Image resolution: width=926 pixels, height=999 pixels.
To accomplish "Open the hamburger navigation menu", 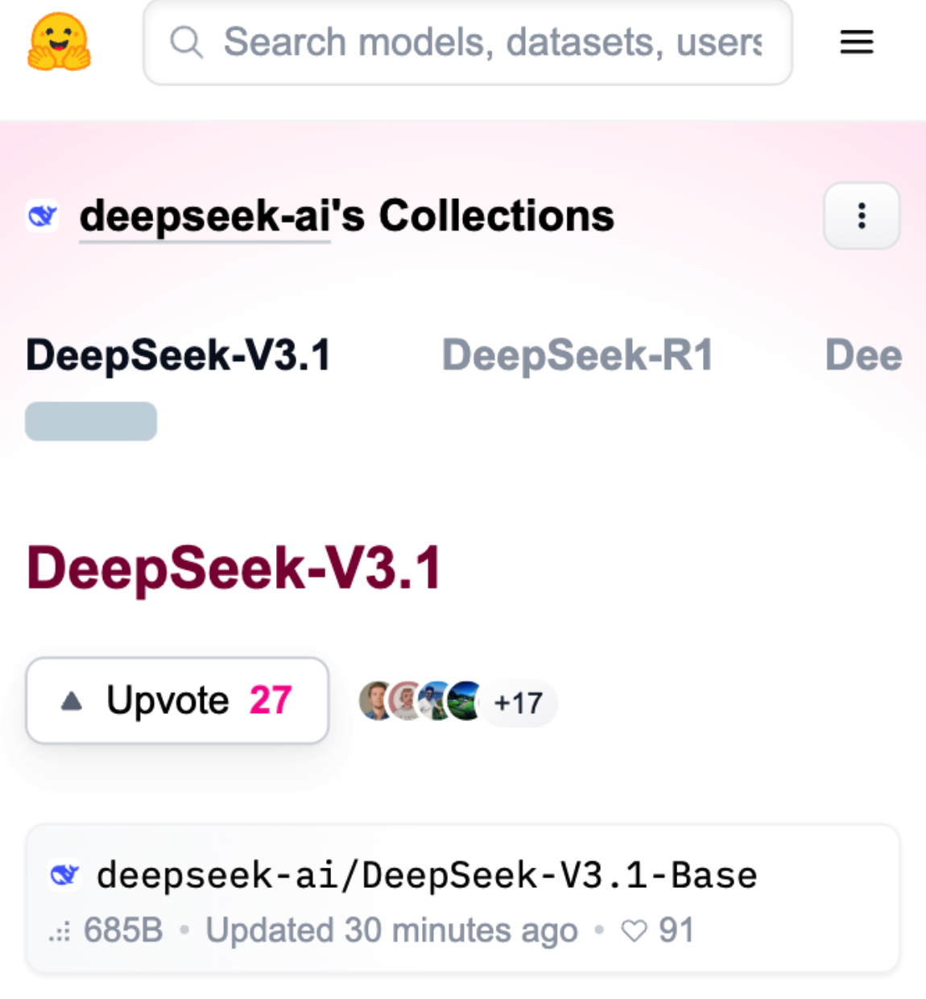I will (856, 42).
